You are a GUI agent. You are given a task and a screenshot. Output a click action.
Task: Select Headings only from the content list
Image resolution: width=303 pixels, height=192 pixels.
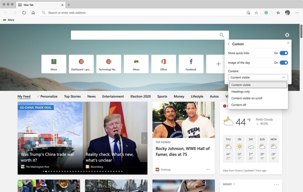[241, 91]
